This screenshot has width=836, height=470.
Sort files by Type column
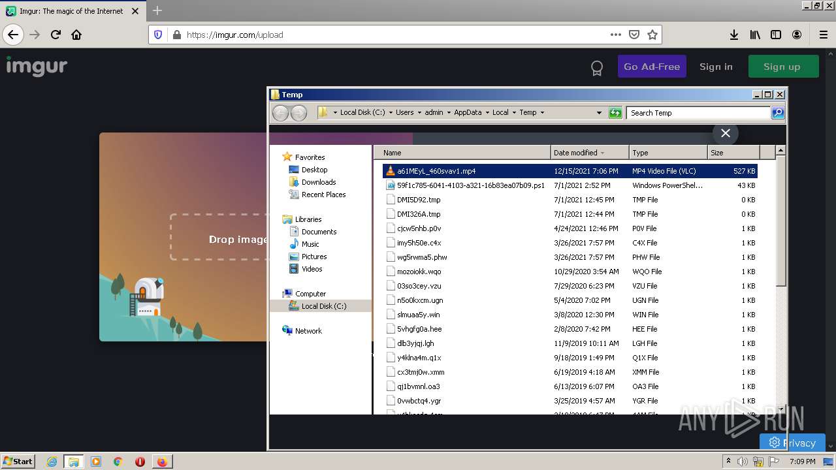[668, 153]
